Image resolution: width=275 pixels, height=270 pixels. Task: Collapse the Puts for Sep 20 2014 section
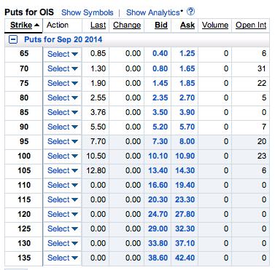(13, 39)
